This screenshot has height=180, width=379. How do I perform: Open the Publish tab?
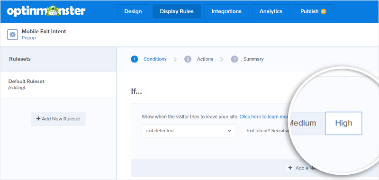[313, 11]
